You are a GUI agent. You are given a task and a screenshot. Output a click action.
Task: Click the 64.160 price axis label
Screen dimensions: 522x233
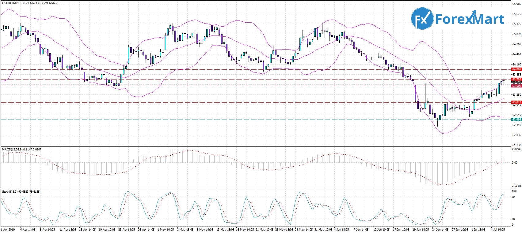coord(517,65)
